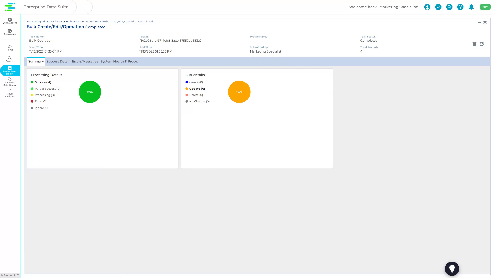Switch to the Success Detail tab

click(x=58, y=61)
